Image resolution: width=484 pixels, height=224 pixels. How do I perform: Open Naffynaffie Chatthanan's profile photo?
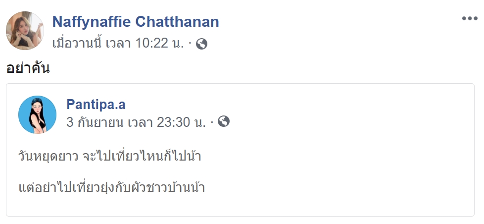click(x=25, y=31)
